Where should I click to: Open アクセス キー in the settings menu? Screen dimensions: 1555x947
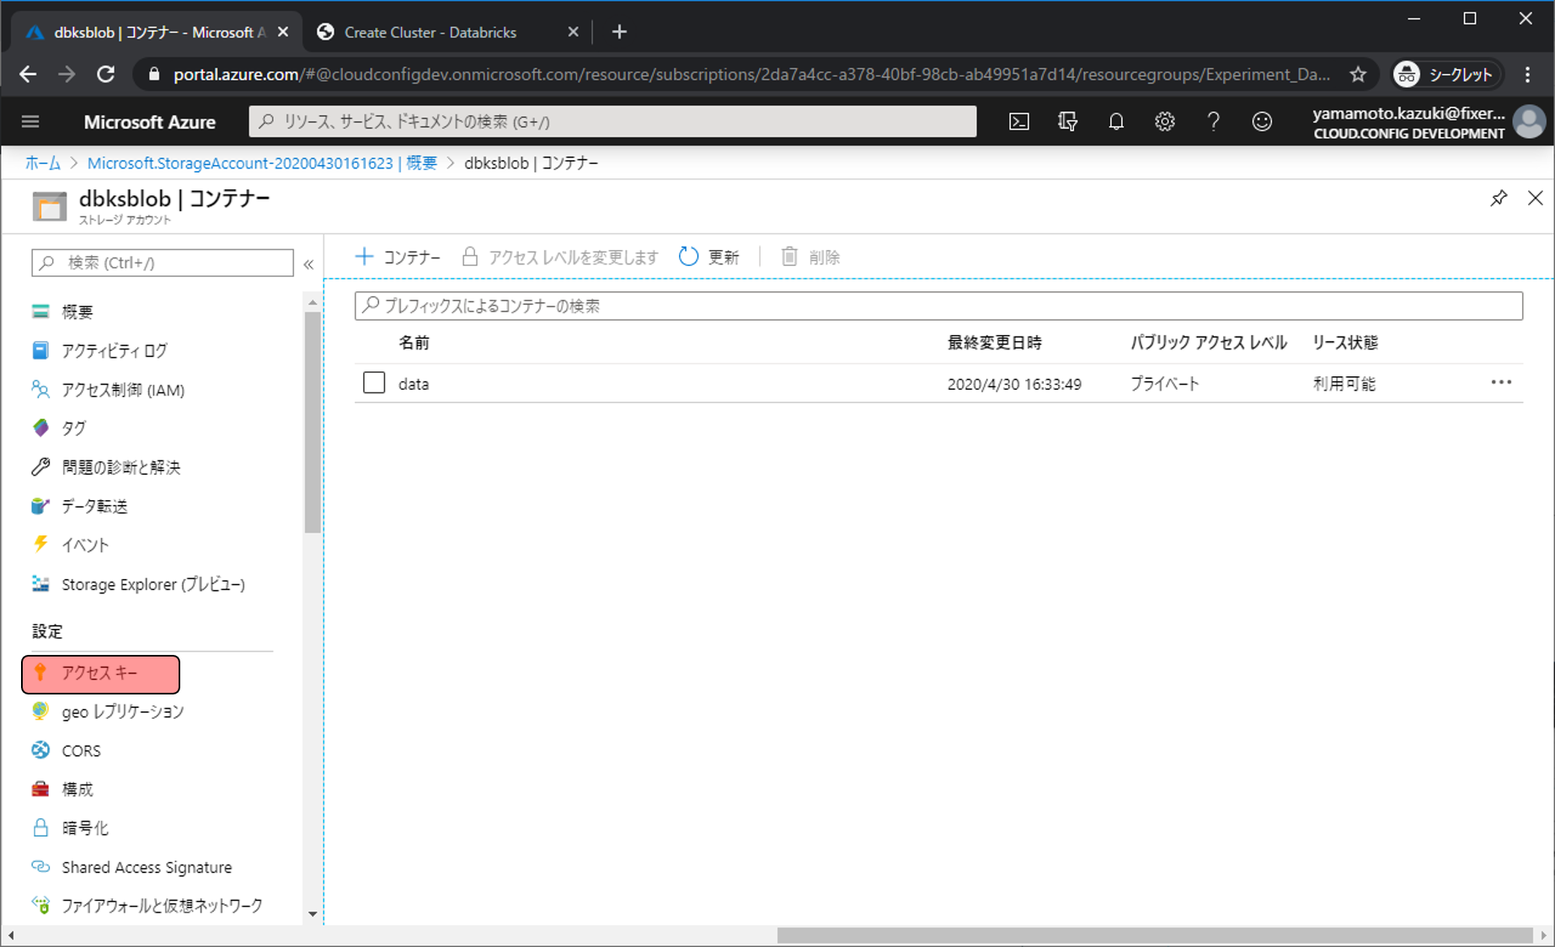pos(99,673)
